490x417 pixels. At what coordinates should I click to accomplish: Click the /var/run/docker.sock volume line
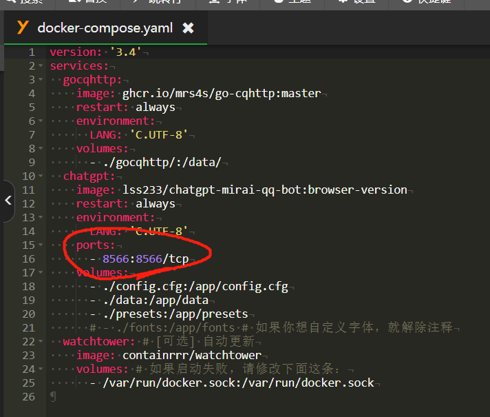coord(238,383)
